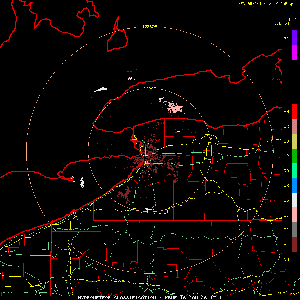Viewport: 300px width, 300px height.
Task: Click the UK magenta legend color swatch
Action: 294,52
